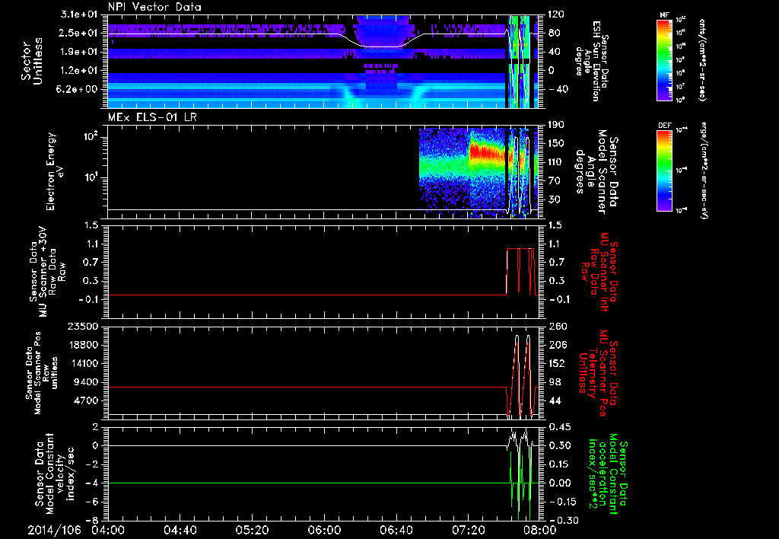
Task: Click the "-8" velocity tick value
Action: (x=94, y=521)
